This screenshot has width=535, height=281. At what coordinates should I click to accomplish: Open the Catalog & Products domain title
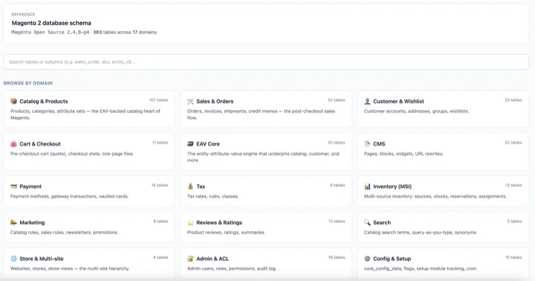point(43,102)
